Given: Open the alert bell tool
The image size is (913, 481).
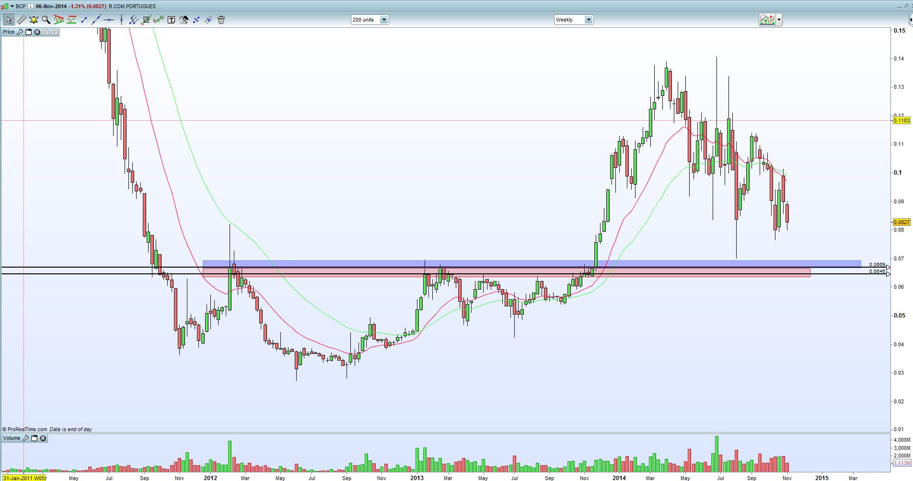Looking at the screenshot, I should (x=34, y=20).
